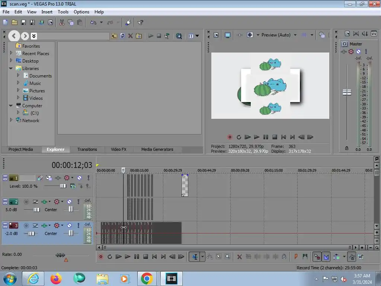The height and width of the screenshot is (286, 381).
Task: Solo audio Track 2
Action: point(78,201)
